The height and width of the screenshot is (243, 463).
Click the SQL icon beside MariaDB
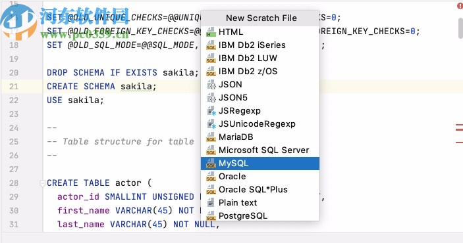click(x=211, y=137)
